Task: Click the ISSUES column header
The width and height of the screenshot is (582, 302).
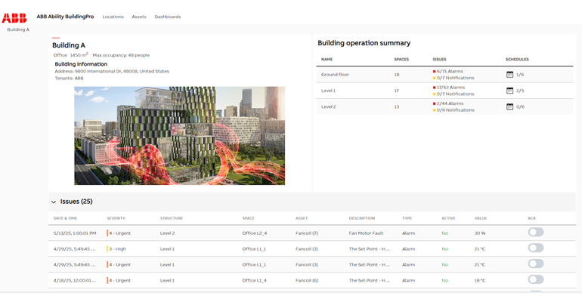Action: click(439, 60)
